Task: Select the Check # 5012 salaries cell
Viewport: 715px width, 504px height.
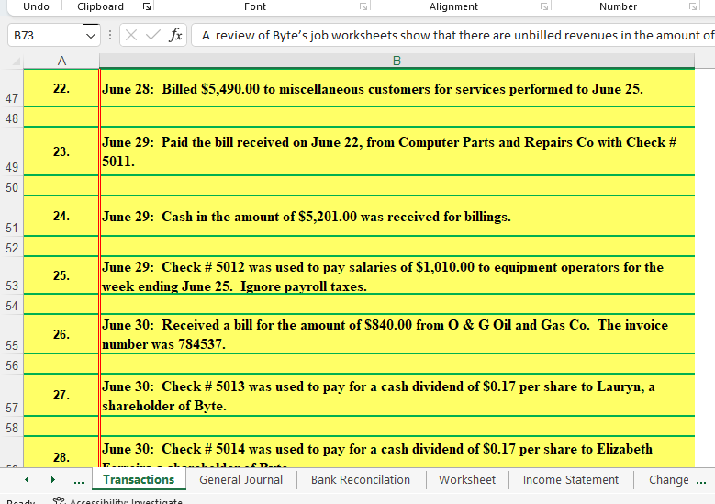Action: click(x=397, y=275)
